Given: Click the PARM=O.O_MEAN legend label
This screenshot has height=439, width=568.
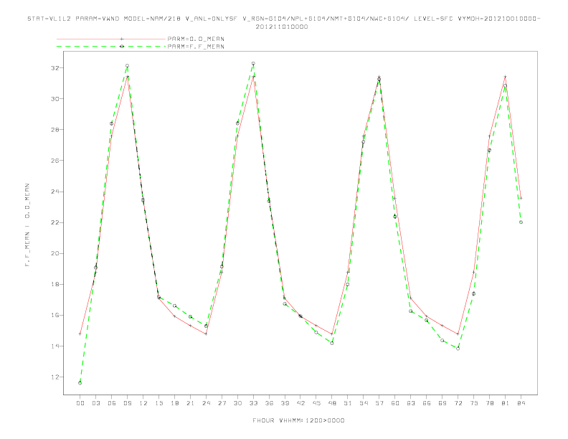Looking at the screenshot, I should [196, 39].
